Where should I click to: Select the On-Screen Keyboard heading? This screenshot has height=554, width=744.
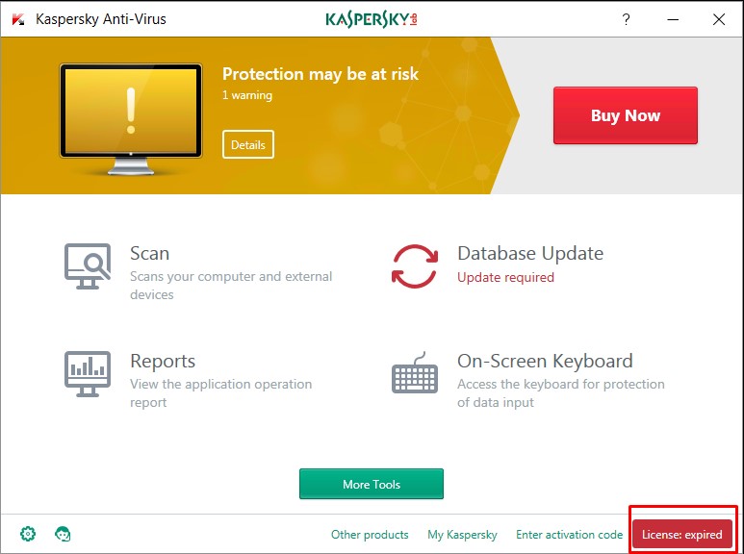(x=545, y=362)
